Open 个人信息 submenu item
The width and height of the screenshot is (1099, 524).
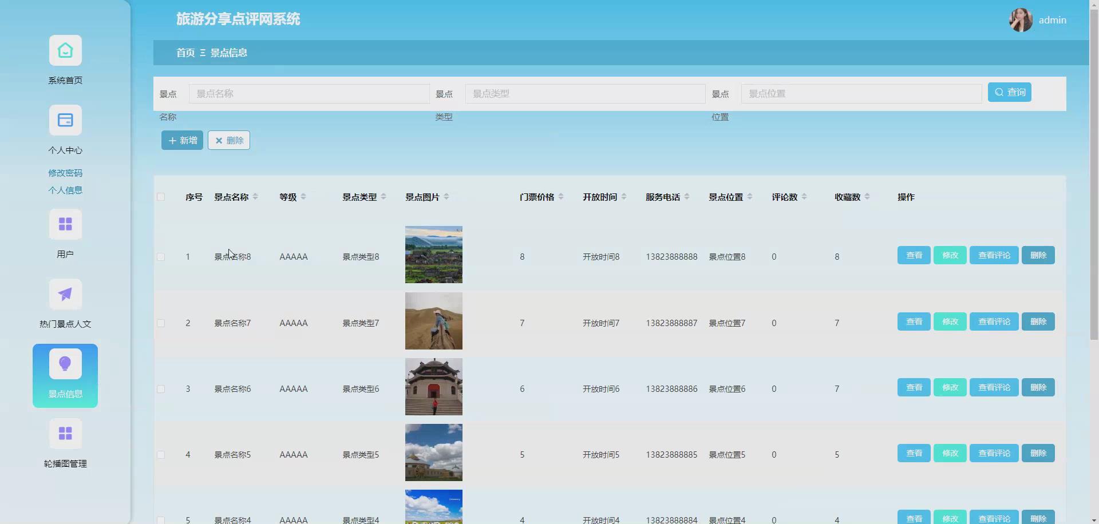[x=65, y=190]
